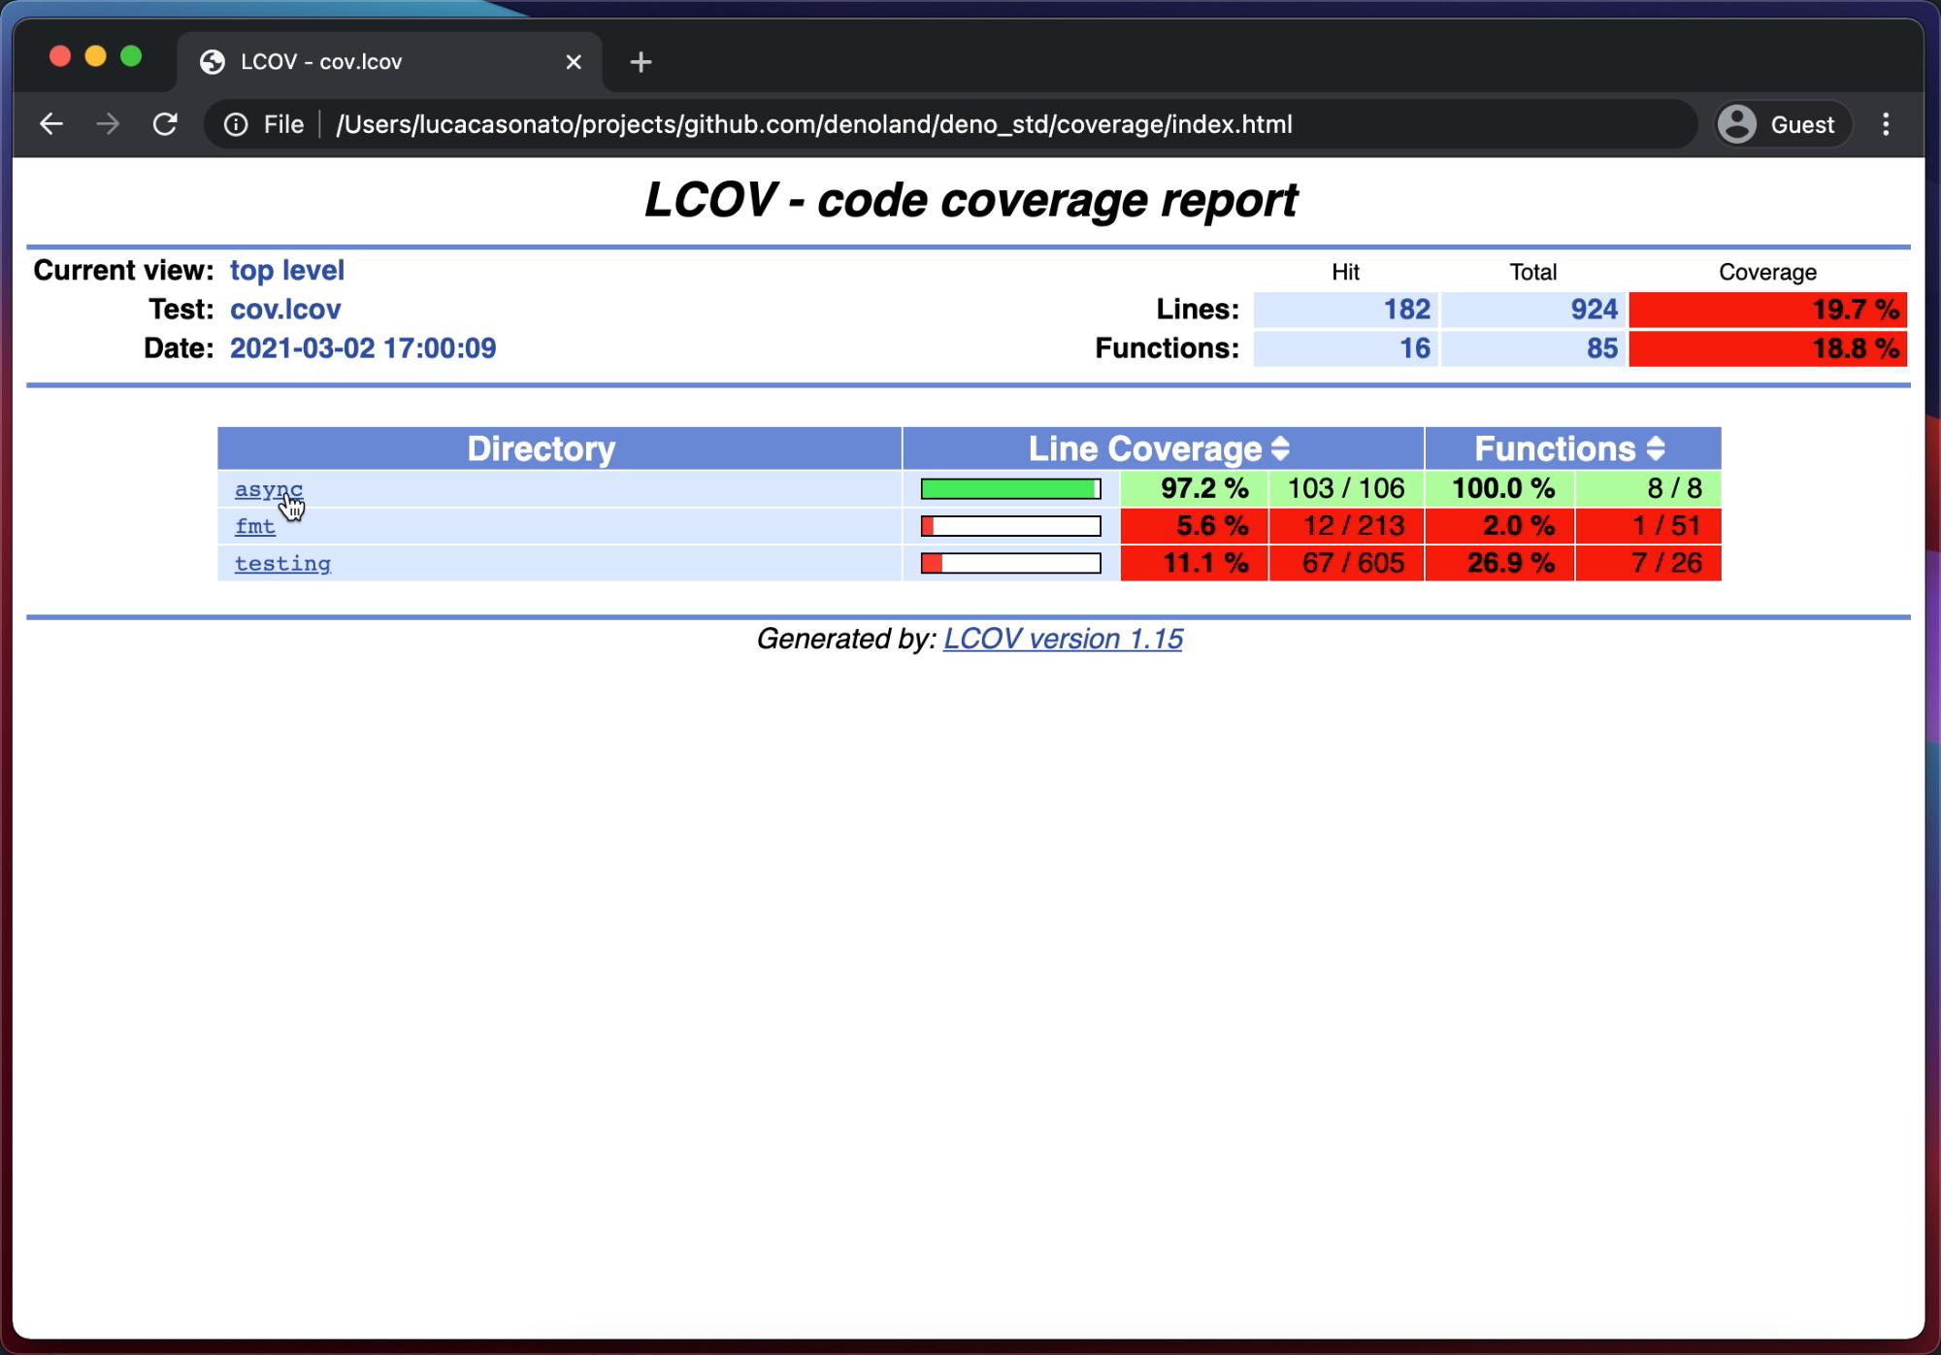
Task: Click the address bar file path
Action: [x=813, y=124]
